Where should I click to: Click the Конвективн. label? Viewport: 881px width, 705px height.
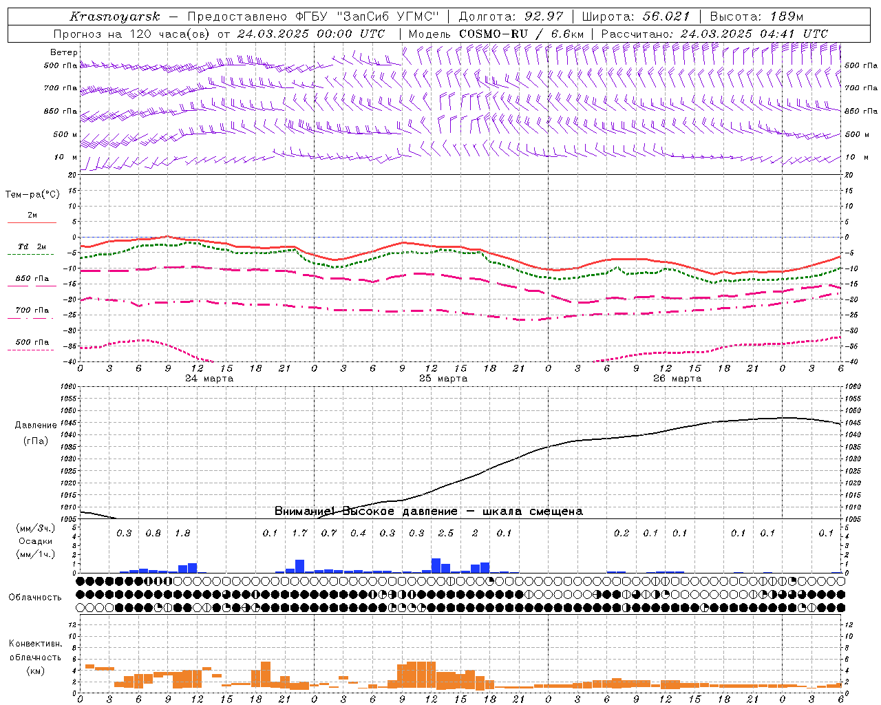pyautogui.click(x=36, y=644)
